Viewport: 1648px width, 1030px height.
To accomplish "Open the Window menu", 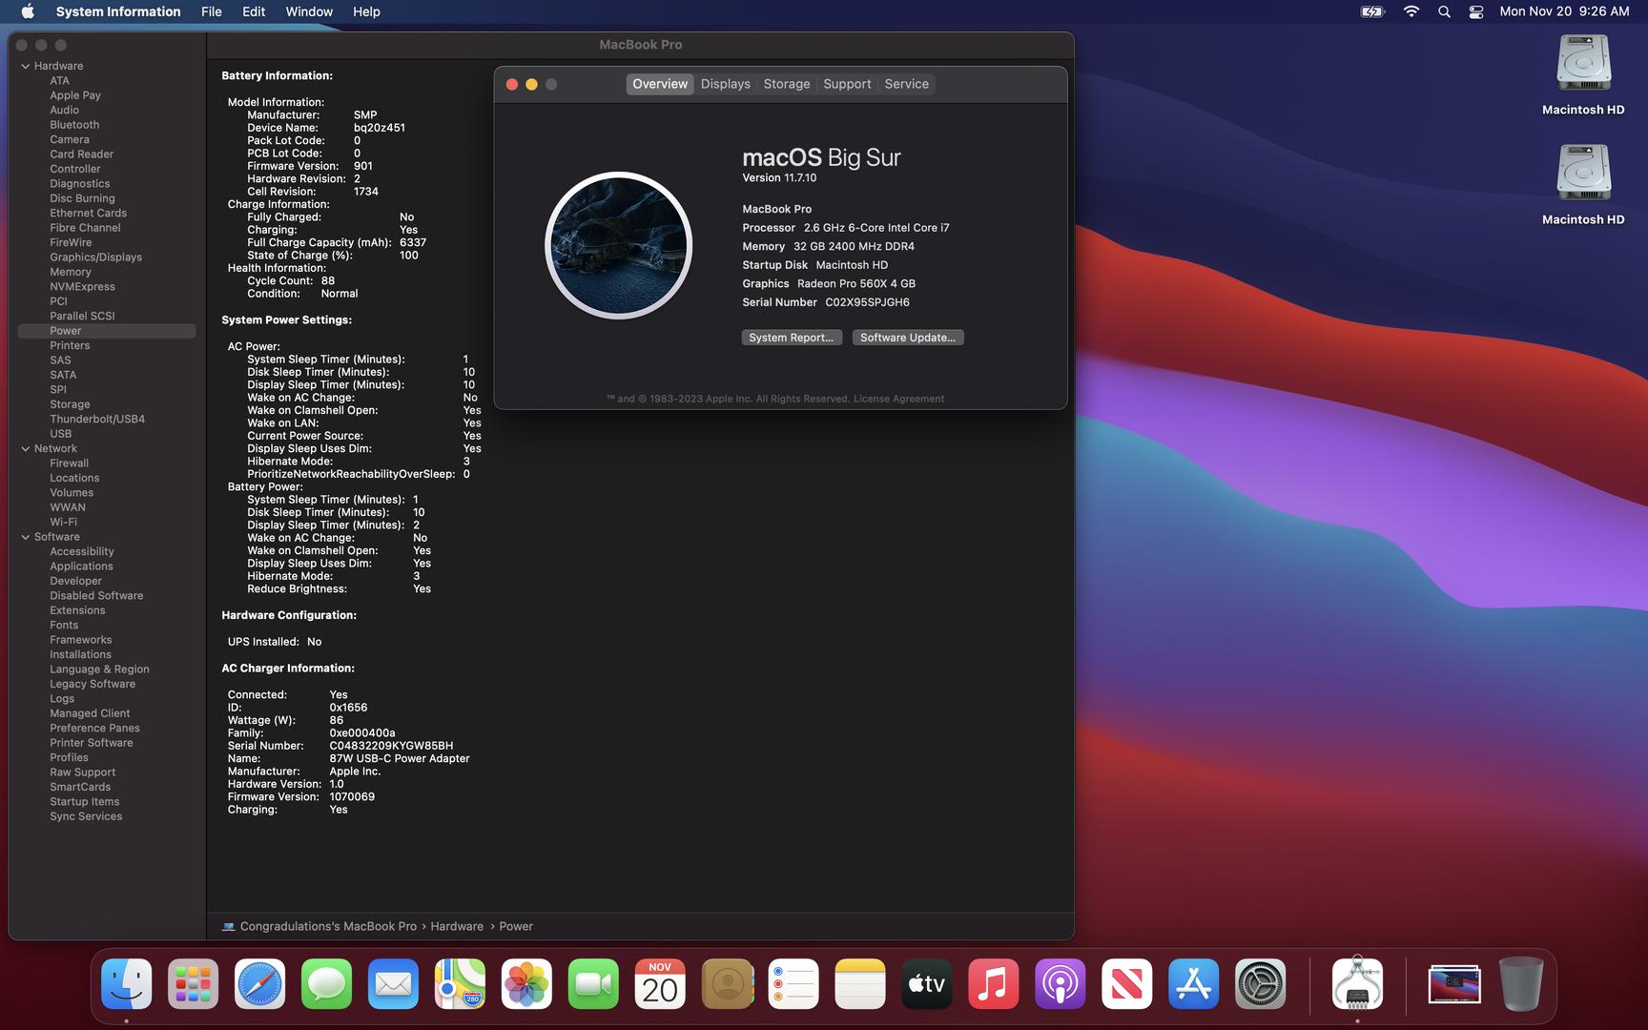I will click(x=308, y=11).
